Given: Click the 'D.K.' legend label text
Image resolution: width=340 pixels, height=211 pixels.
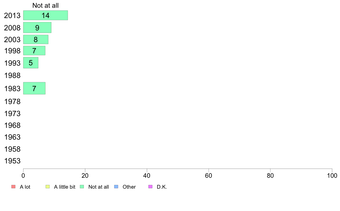Looking at the screenshot, I should point(162,187).
